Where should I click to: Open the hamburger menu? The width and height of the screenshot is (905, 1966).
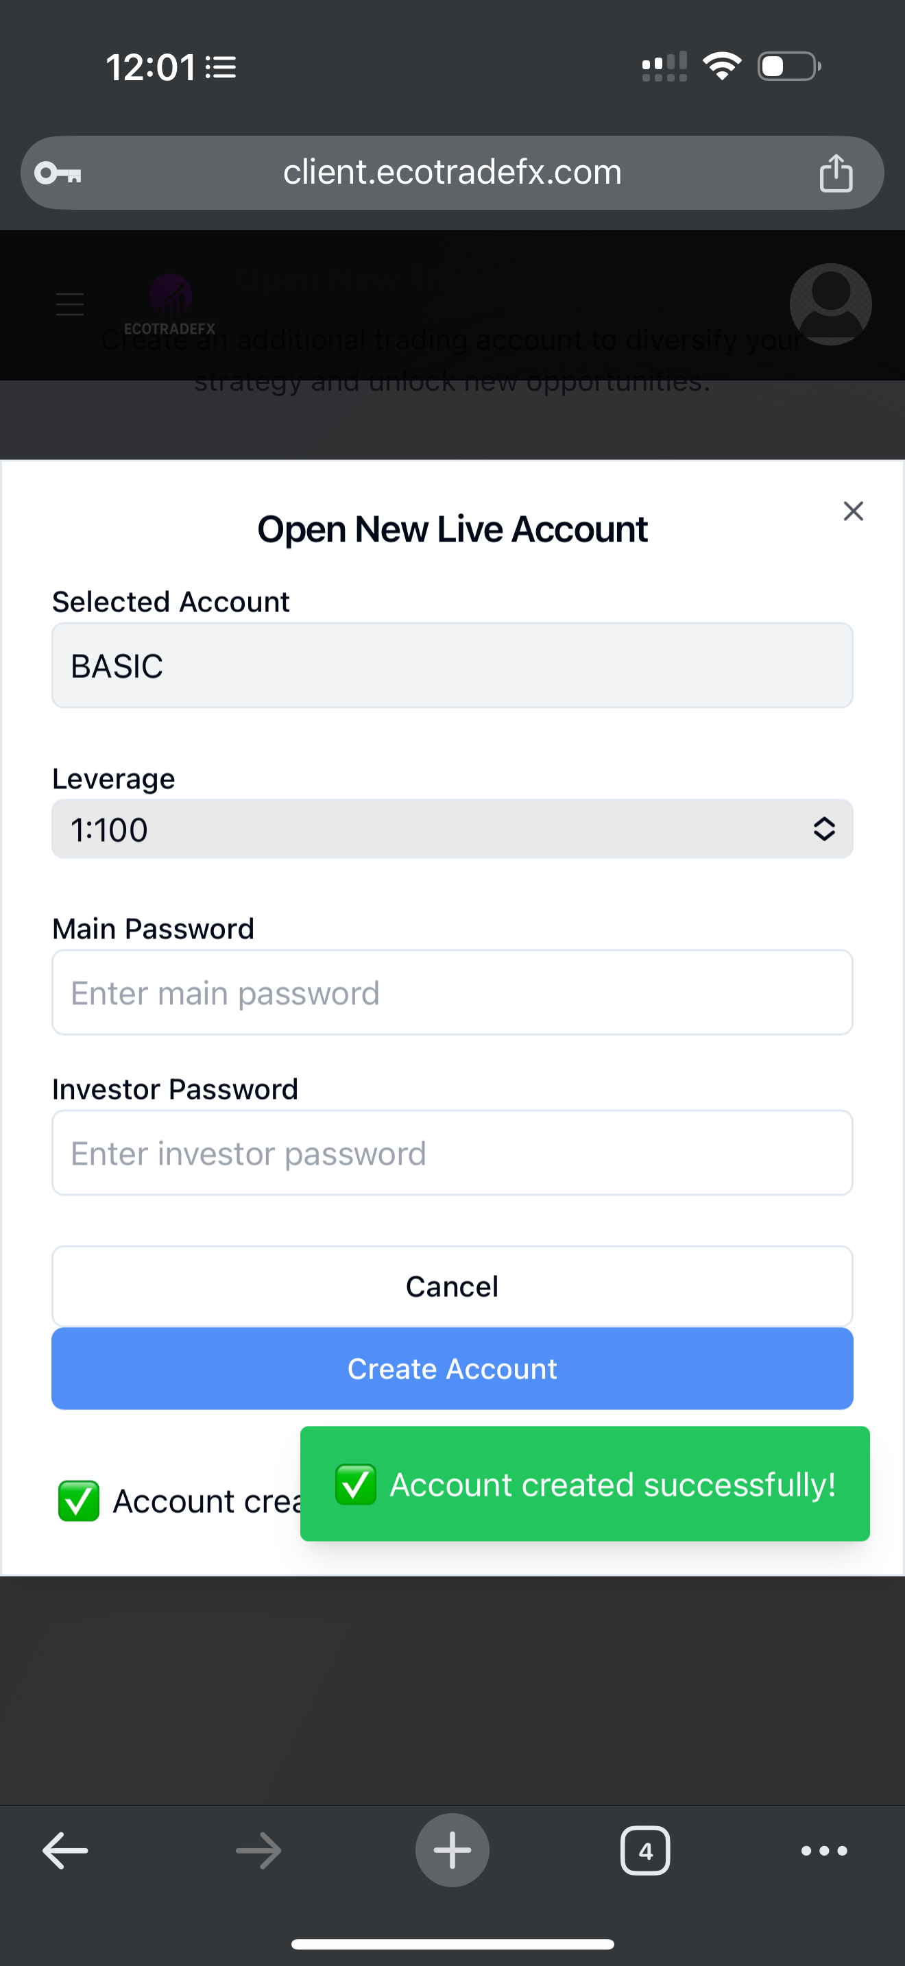70,304
